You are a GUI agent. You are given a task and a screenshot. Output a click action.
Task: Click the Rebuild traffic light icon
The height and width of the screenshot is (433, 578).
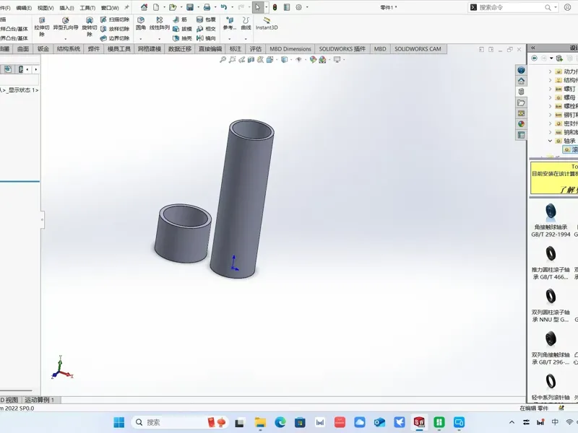(275, 7)
